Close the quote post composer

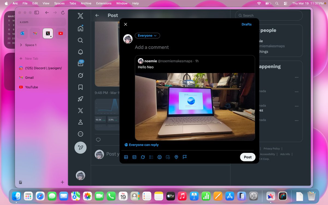pos(125,24)
